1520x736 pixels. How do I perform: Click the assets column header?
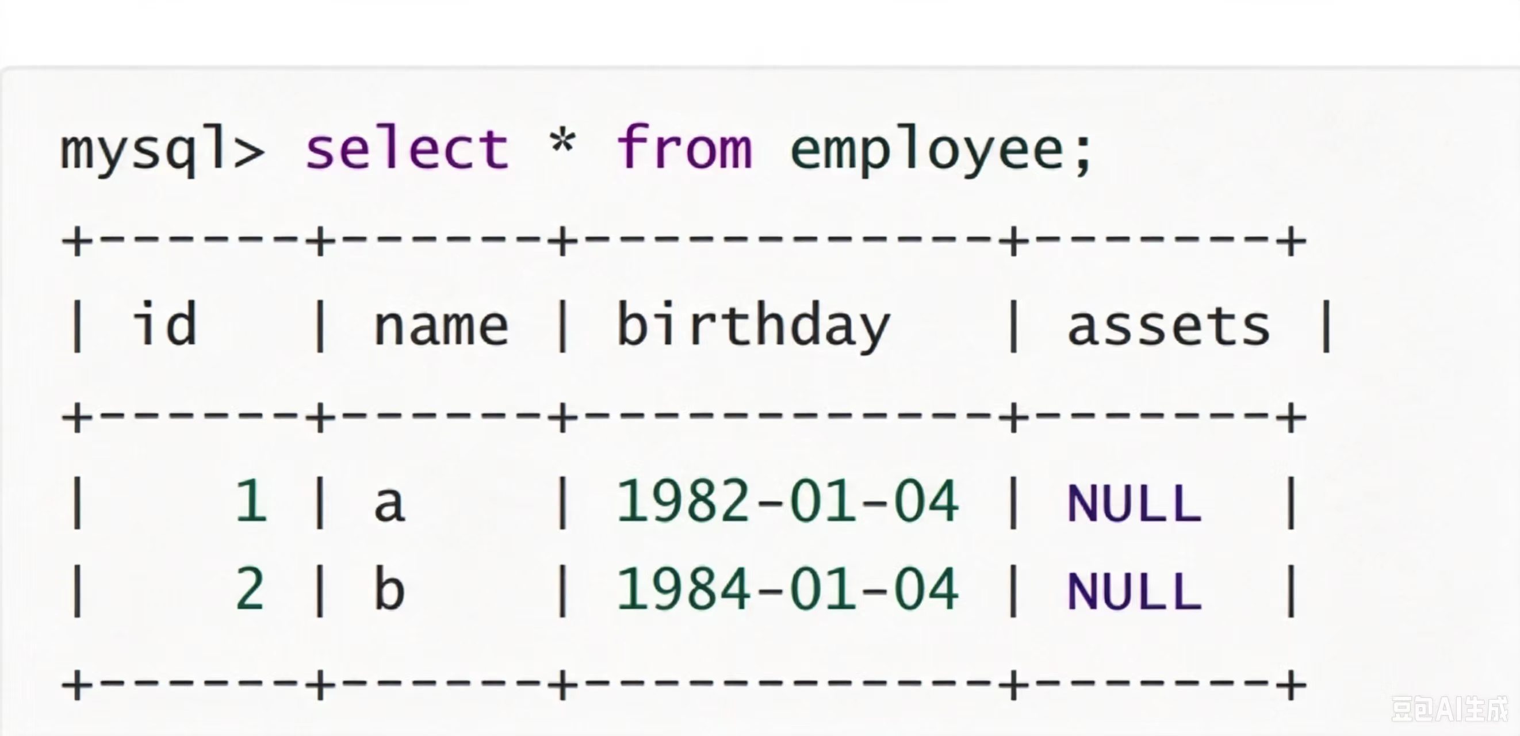[1168, 326]
